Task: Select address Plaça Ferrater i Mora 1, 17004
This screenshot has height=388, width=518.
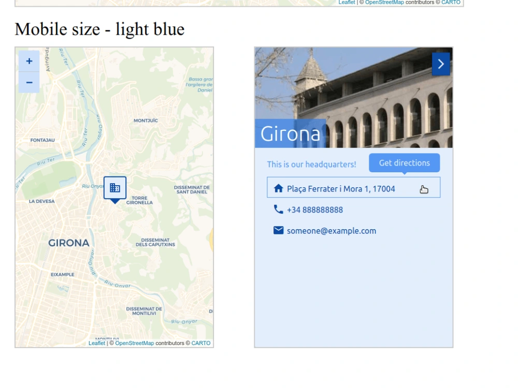Action: pyautogui.click(x=353, y=187)
